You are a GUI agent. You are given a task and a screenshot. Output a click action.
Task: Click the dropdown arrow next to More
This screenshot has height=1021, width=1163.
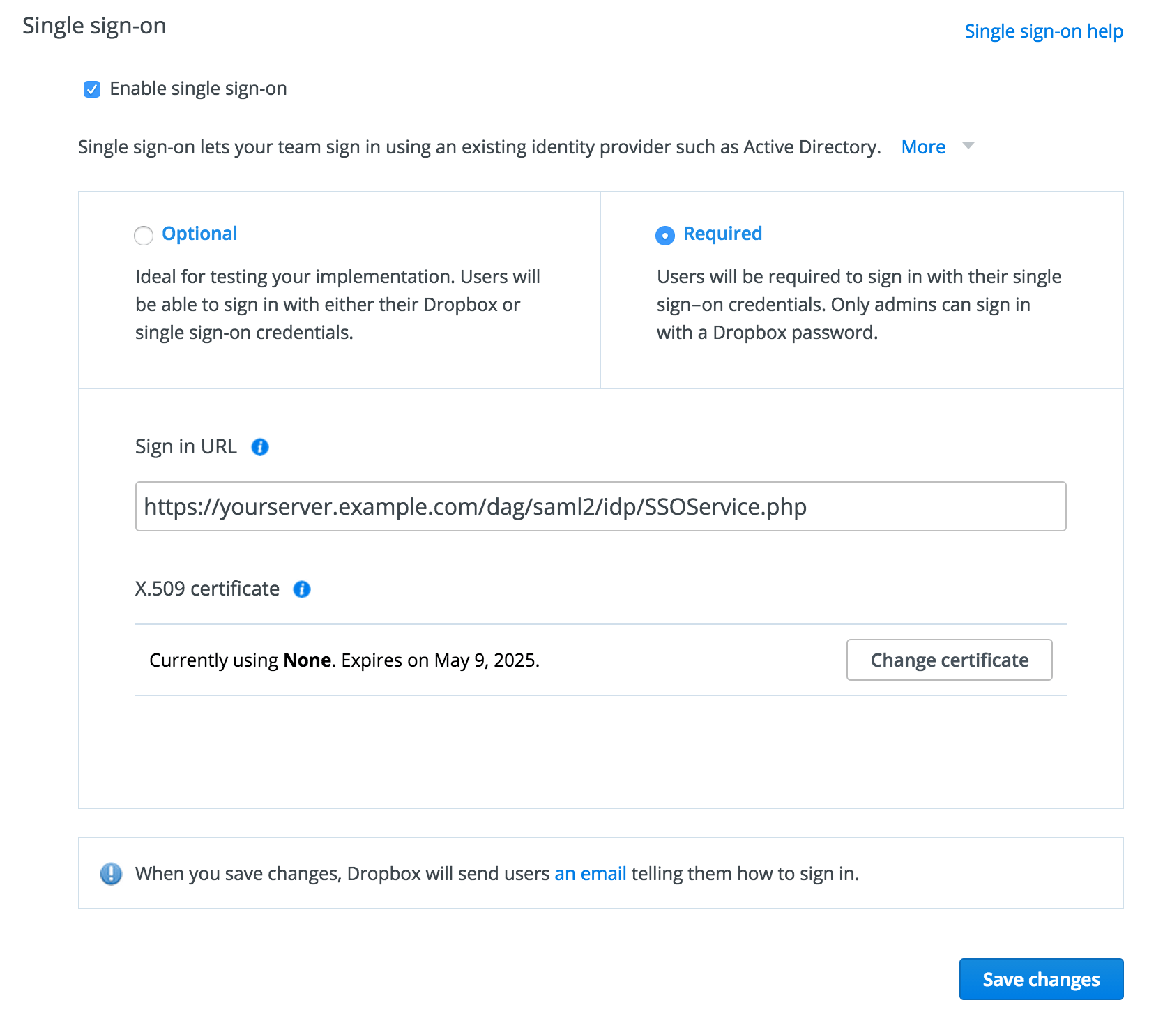click(x=968, y=147)
